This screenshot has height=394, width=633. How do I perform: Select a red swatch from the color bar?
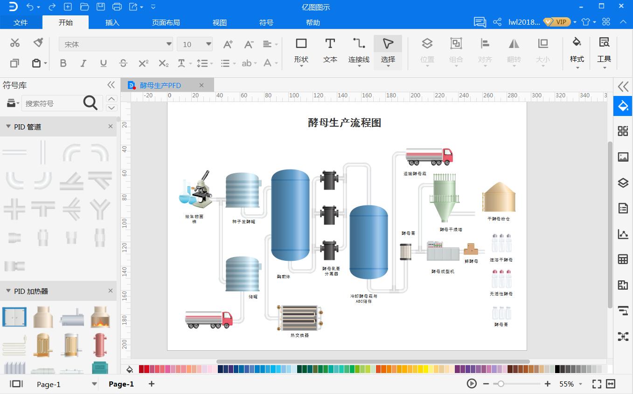146,369
